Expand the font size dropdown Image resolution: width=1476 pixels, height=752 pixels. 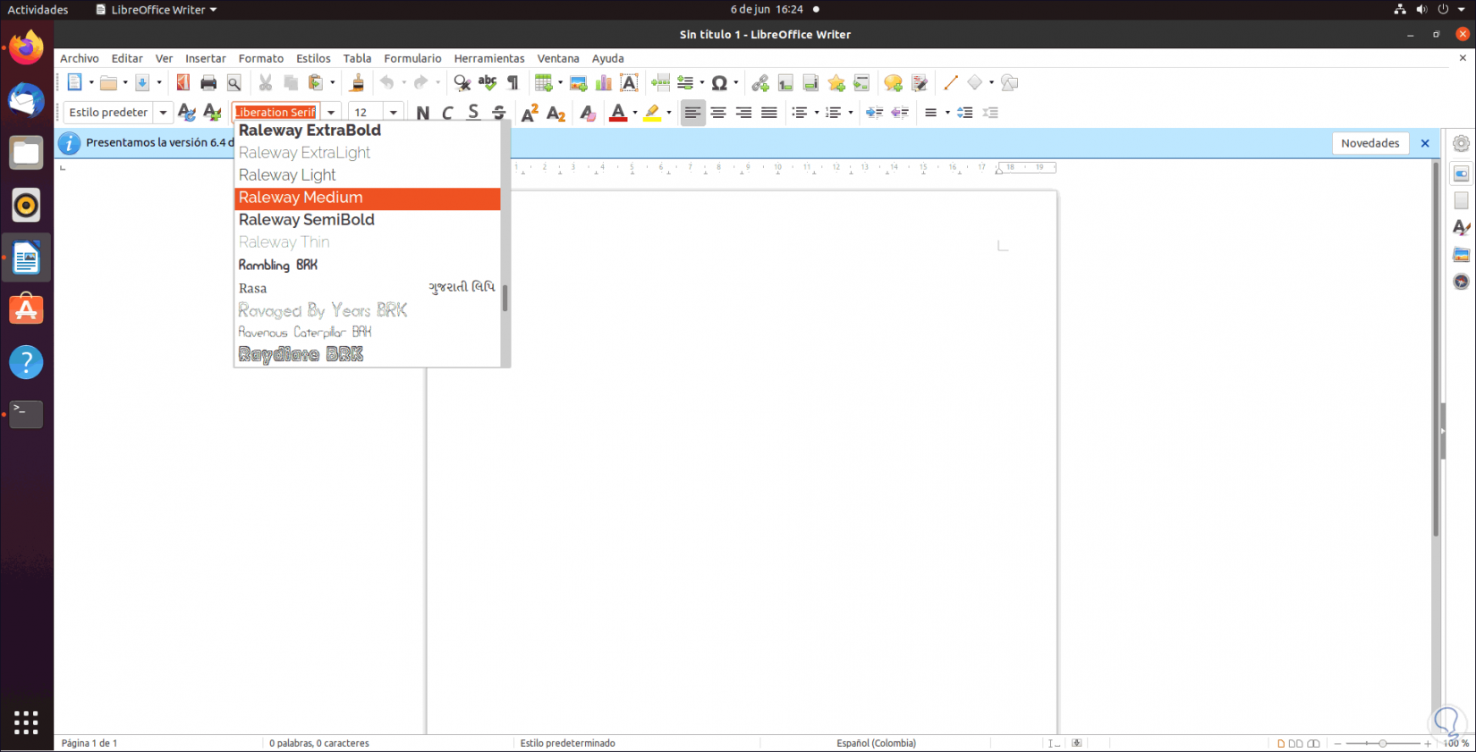coord(393,113)
